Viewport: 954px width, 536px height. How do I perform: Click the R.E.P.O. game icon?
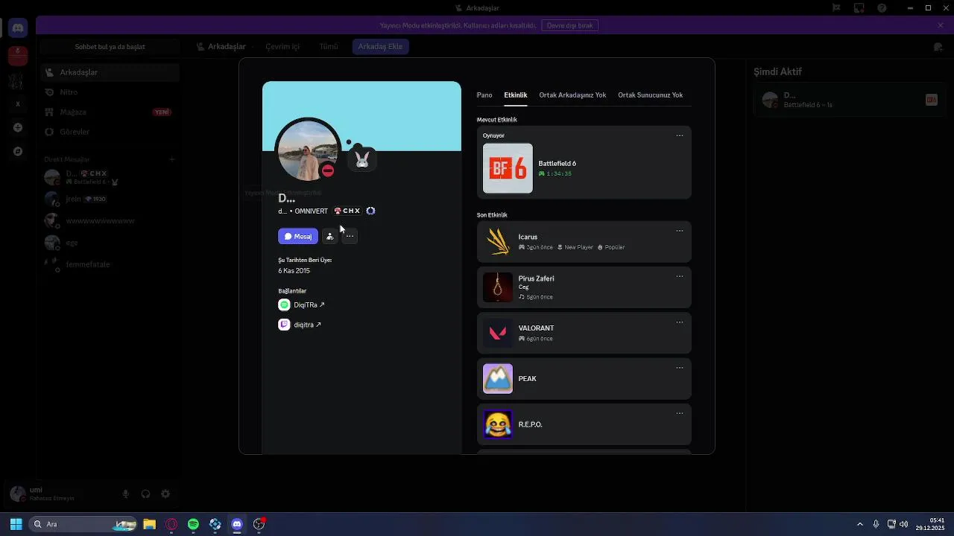(x=498, y=424)
